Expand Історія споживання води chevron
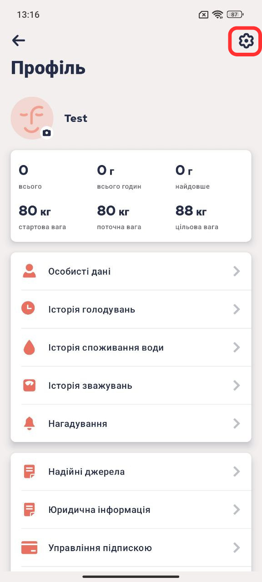The image size is (262, 582). tap(237, 347)
